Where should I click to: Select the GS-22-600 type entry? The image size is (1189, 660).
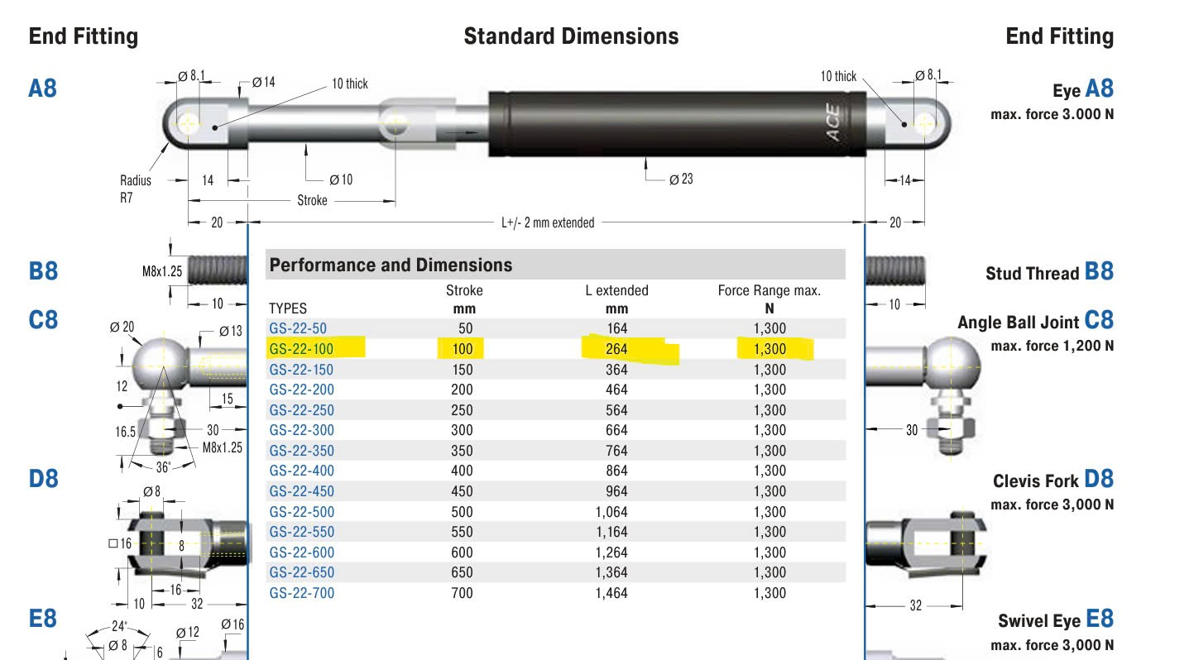[301, 552]
